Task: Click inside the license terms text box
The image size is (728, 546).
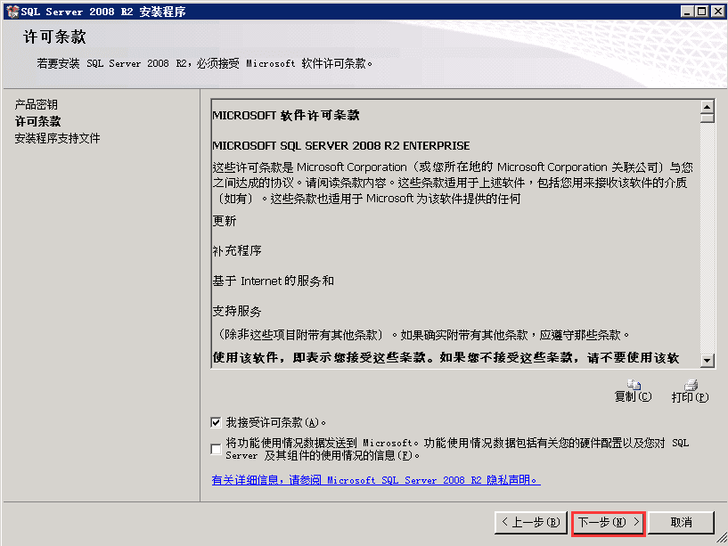Action: click(x=455, y=233)
